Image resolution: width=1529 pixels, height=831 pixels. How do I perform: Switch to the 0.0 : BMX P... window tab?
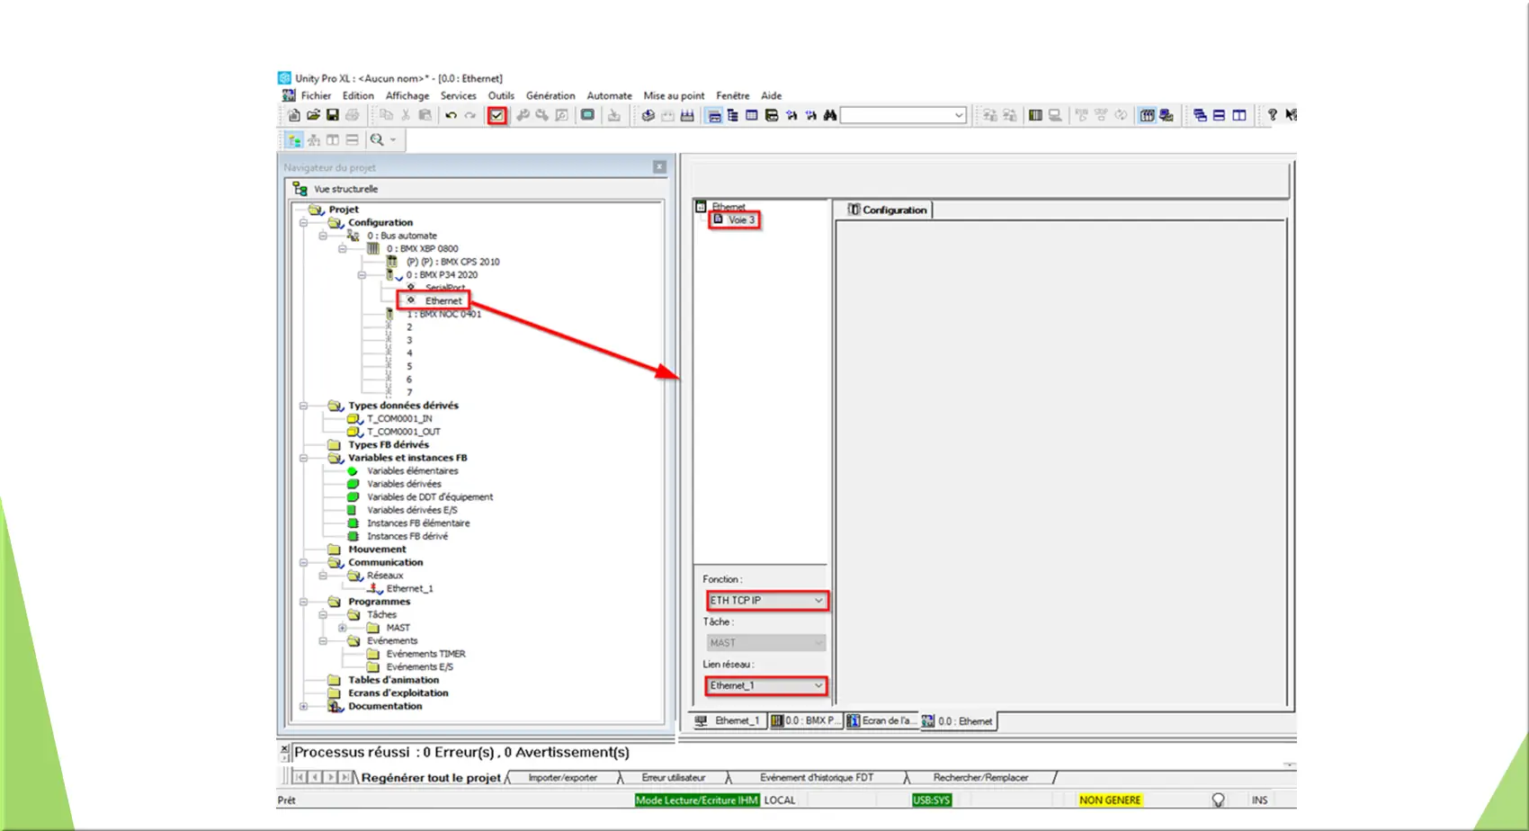[x=805, y=720]
